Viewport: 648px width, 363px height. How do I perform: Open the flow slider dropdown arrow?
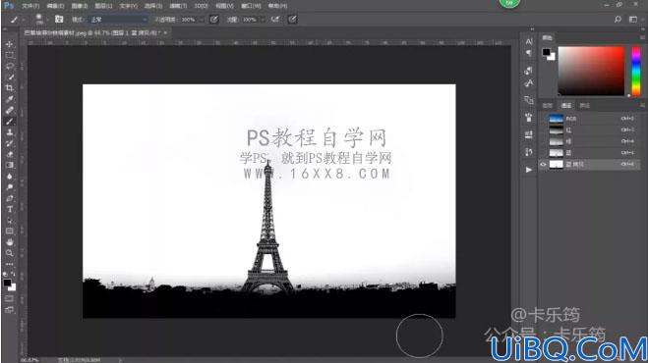pyautogui.click(x=263, y=20)
